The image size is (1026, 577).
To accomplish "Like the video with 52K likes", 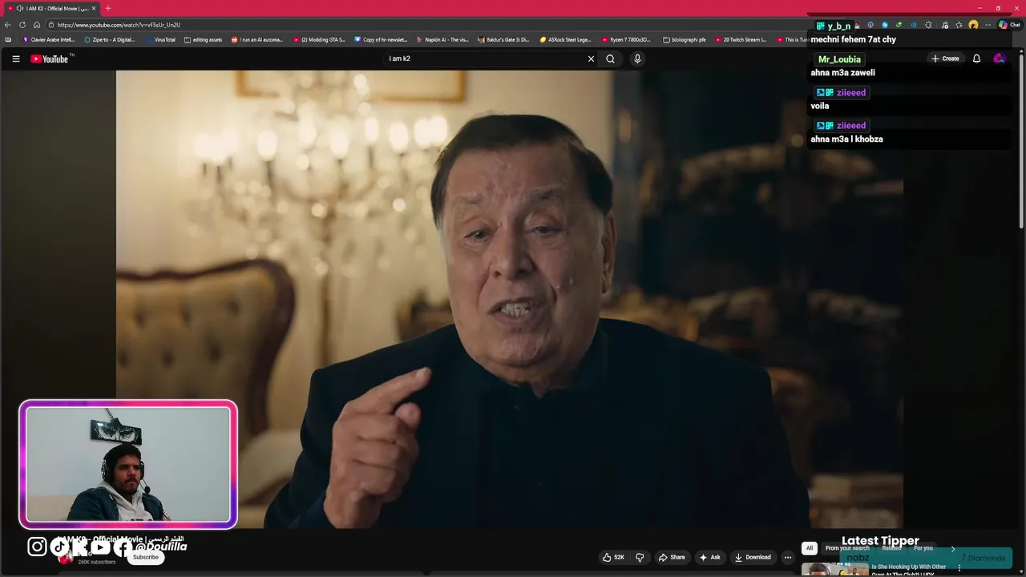I will coord(613,557).
